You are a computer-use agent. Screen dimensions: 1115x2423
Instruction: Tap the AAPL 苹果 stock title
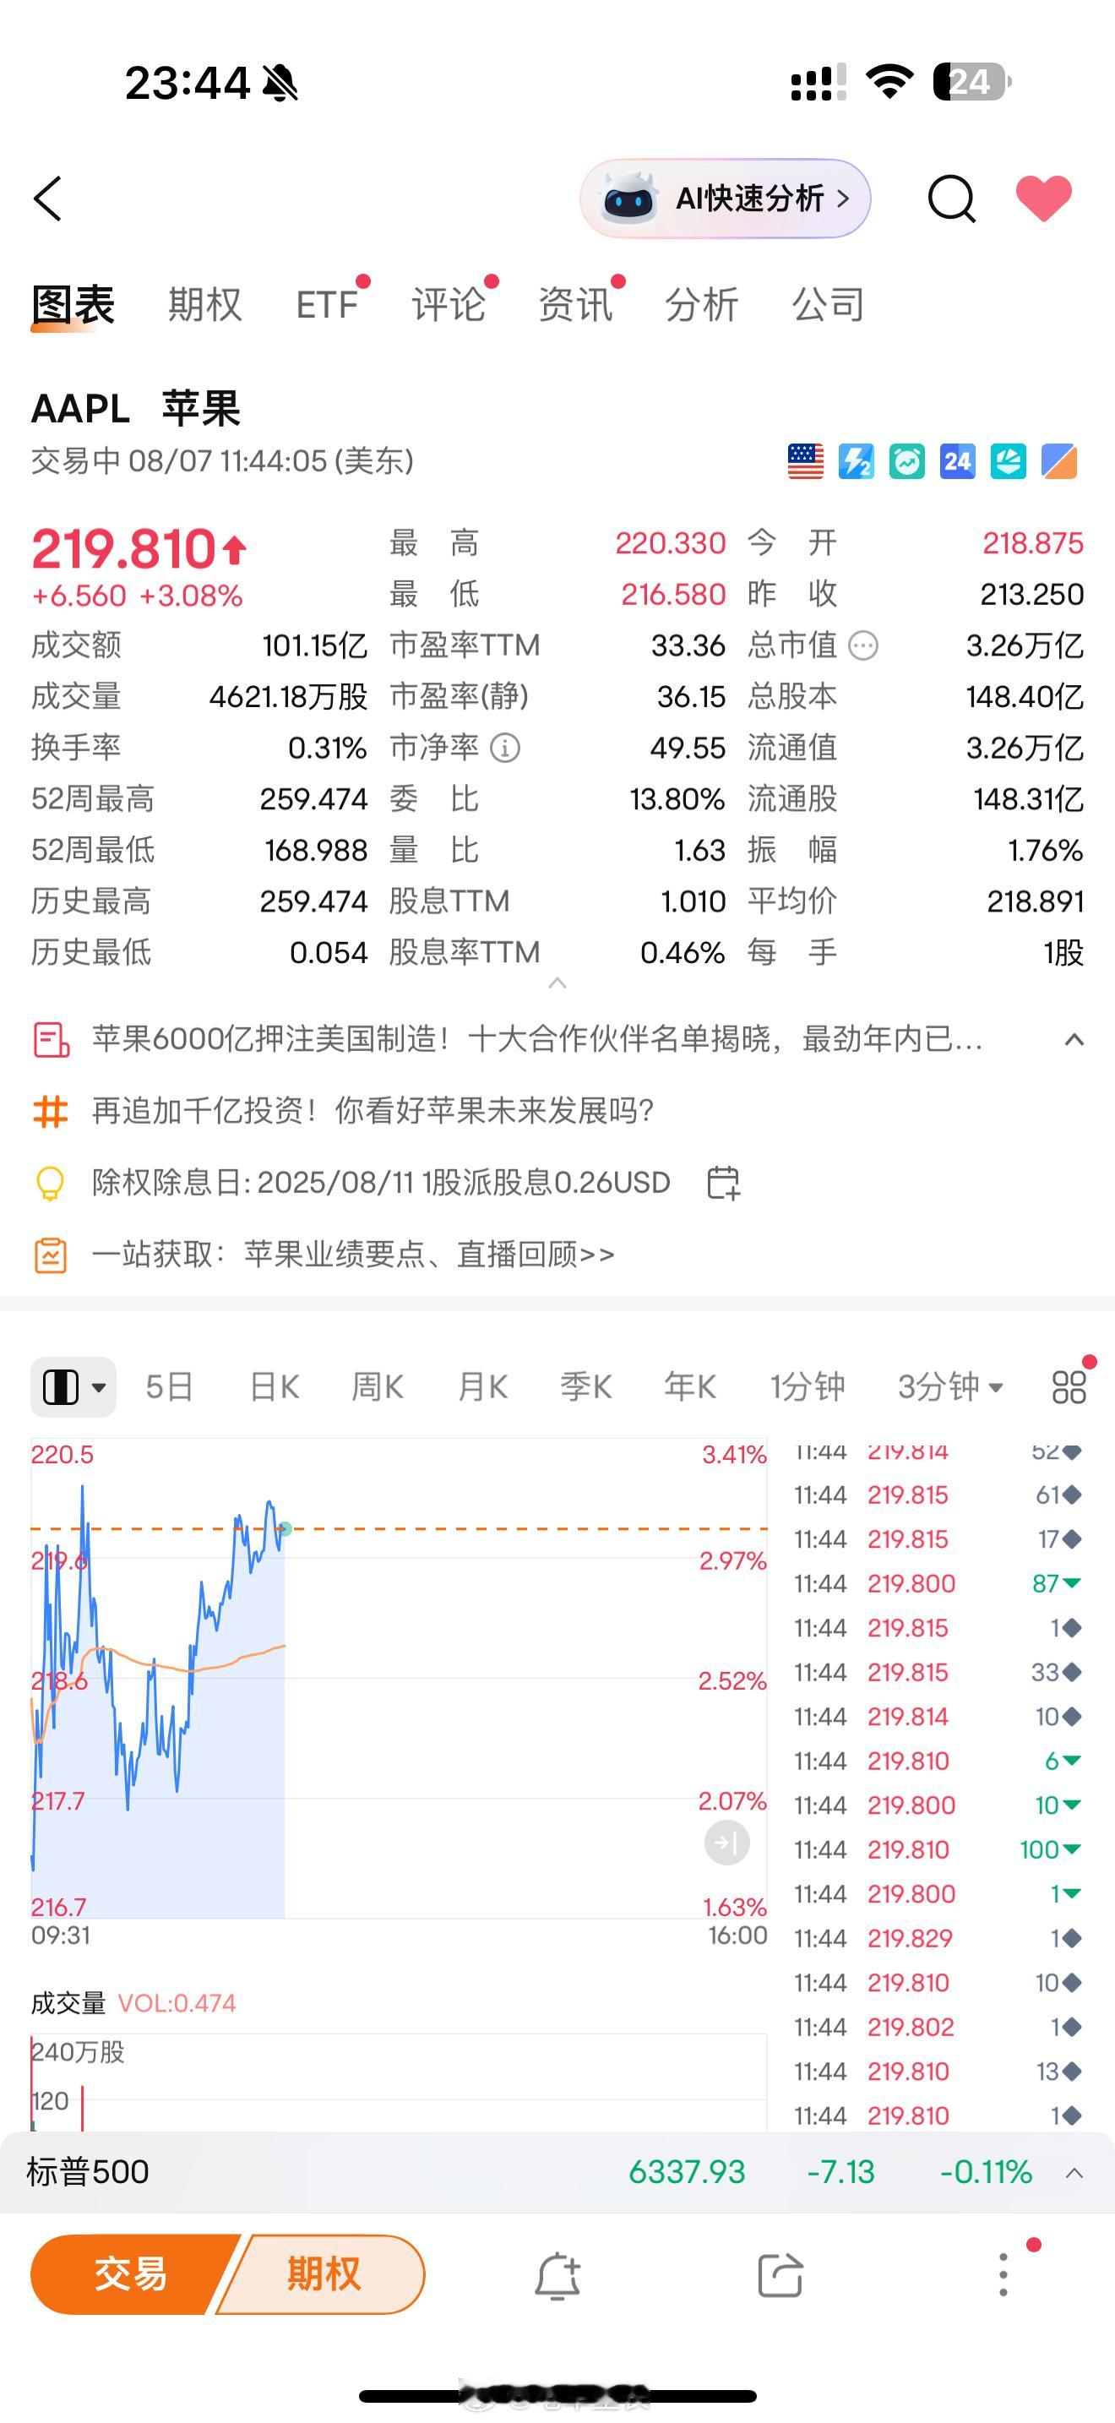click(135, 409)
